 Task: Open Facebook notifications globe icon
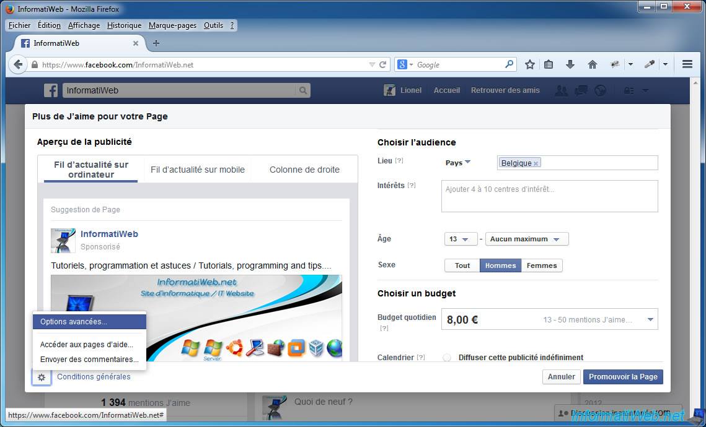pyautogui.click(x=600, y=90)
